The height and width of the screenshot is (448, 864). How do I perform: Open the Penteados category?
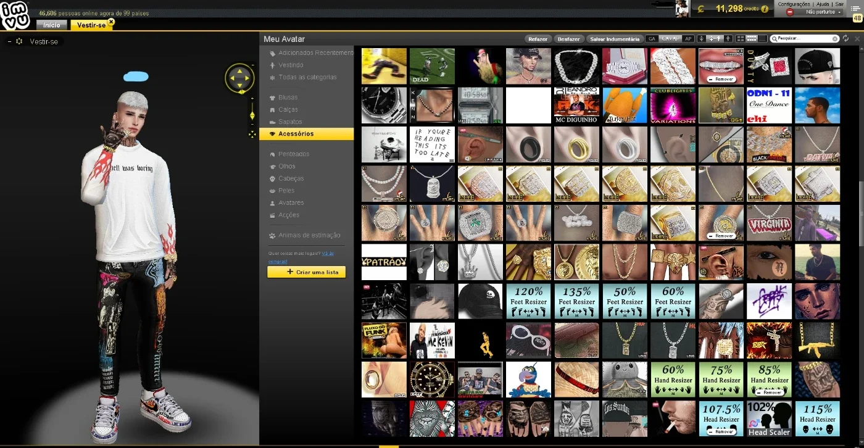(x=294, y=154)
